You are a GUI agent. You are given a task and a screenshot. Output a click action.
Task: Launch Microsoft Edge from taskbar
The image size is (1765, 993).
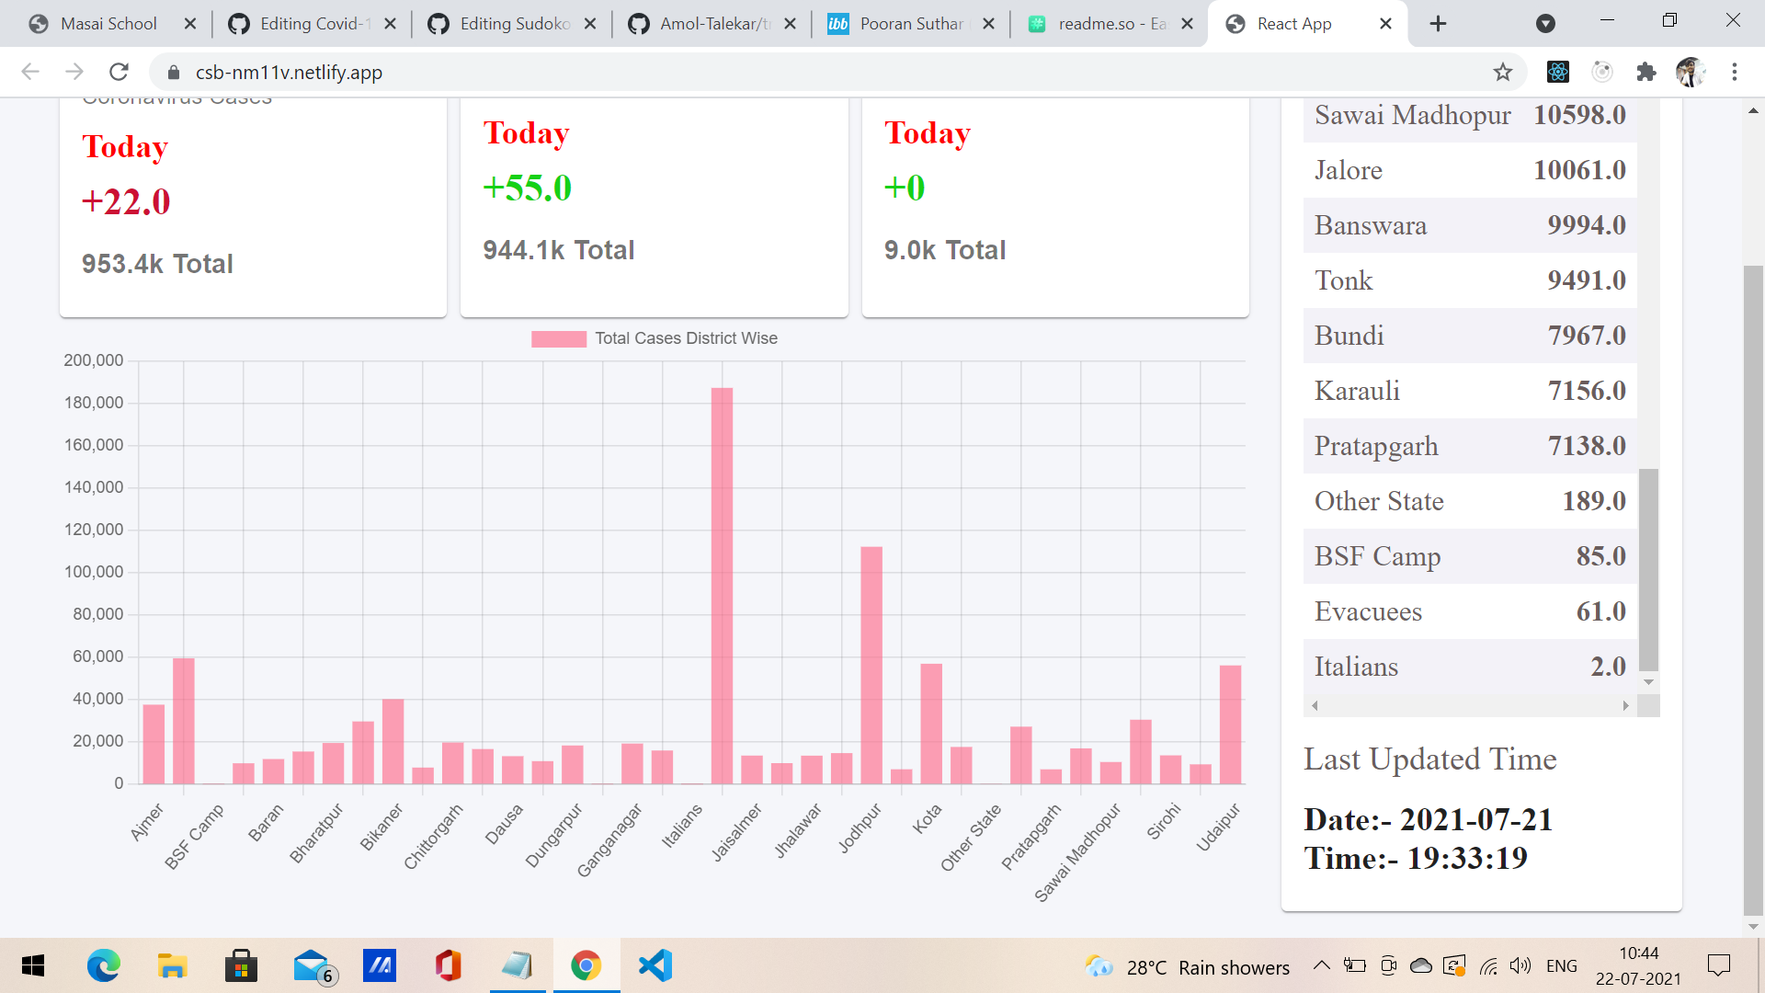point(103,965)
